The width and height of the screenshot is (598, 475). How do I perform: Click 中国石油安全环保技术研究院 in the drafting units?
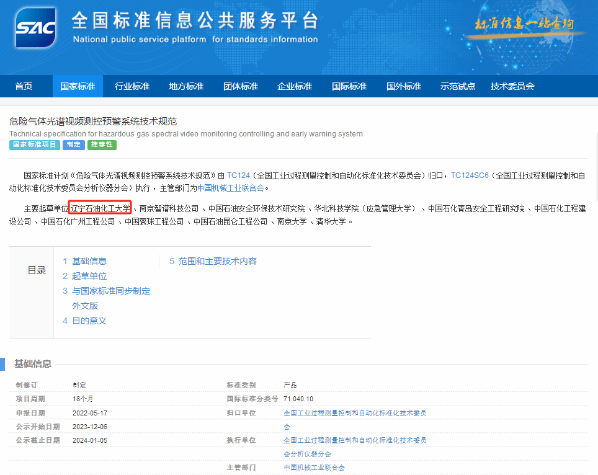(257, 208)
